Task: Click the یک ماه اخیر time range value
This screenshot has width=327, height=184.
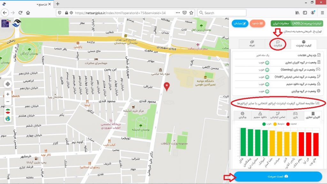Action: (263, 55)
